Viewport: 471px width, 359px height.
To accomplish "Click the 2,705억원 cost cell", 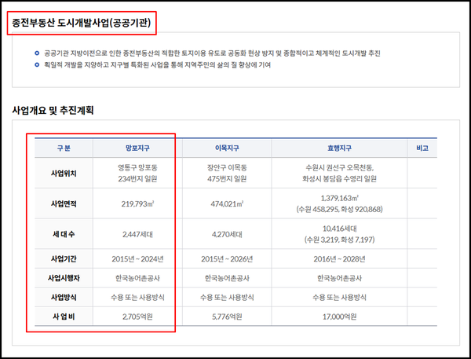I will coord(137,317).
